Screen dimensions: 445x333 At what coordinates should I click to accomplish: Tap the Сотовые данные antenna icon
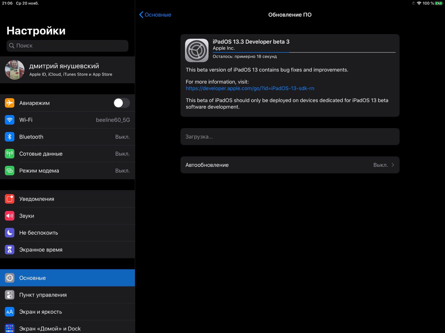click(x=10, y=154)
